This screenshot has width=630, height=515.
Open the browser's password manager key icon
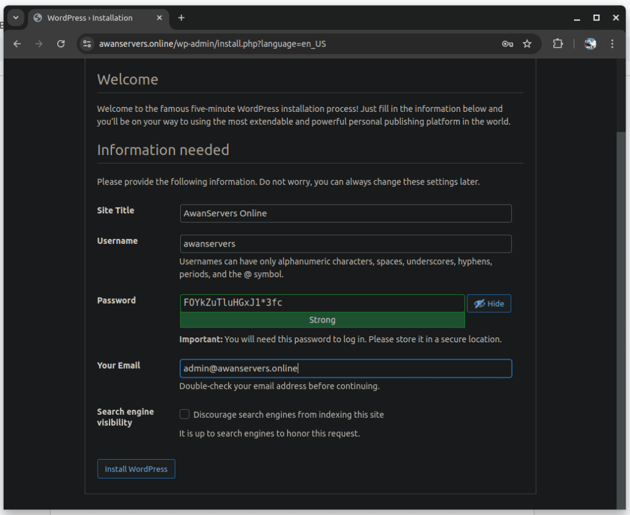coord(507,44)
